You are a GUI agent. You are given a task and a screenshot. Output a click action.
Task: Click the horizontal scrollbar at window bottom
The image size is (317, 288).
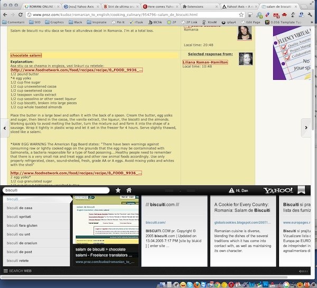point(144,277)
